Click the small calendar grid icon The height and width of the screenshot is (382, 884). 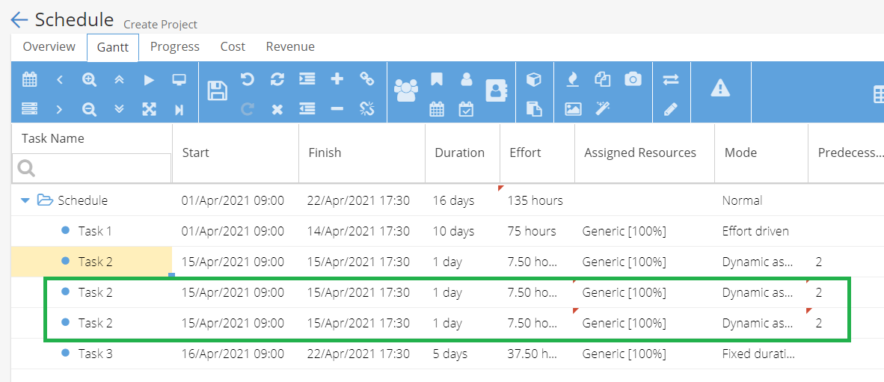(x=436, y=108)
